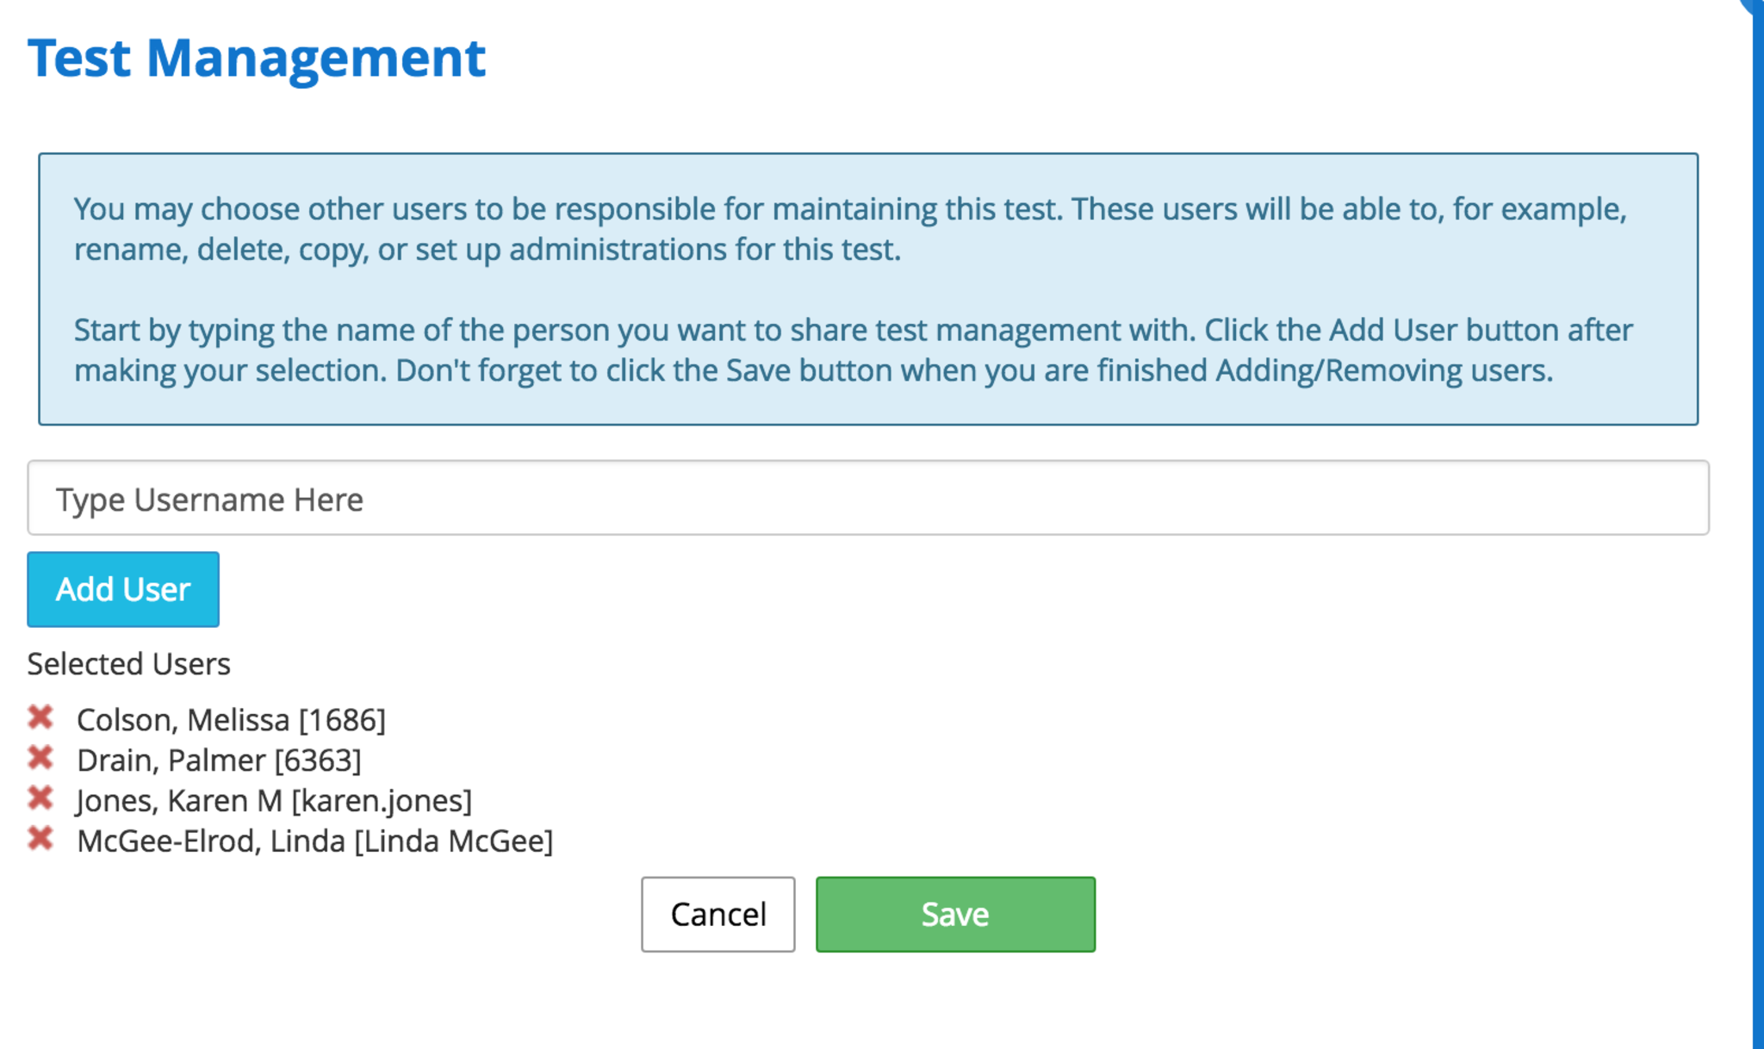Remove Colson, Melissa with red X
The image size is (1764, 1049).
pyautogui.click(x=40, y=717)
